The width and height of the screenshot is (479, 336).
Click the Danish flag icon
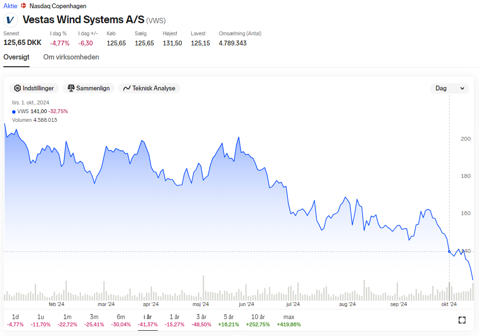(x=23, y=6)
